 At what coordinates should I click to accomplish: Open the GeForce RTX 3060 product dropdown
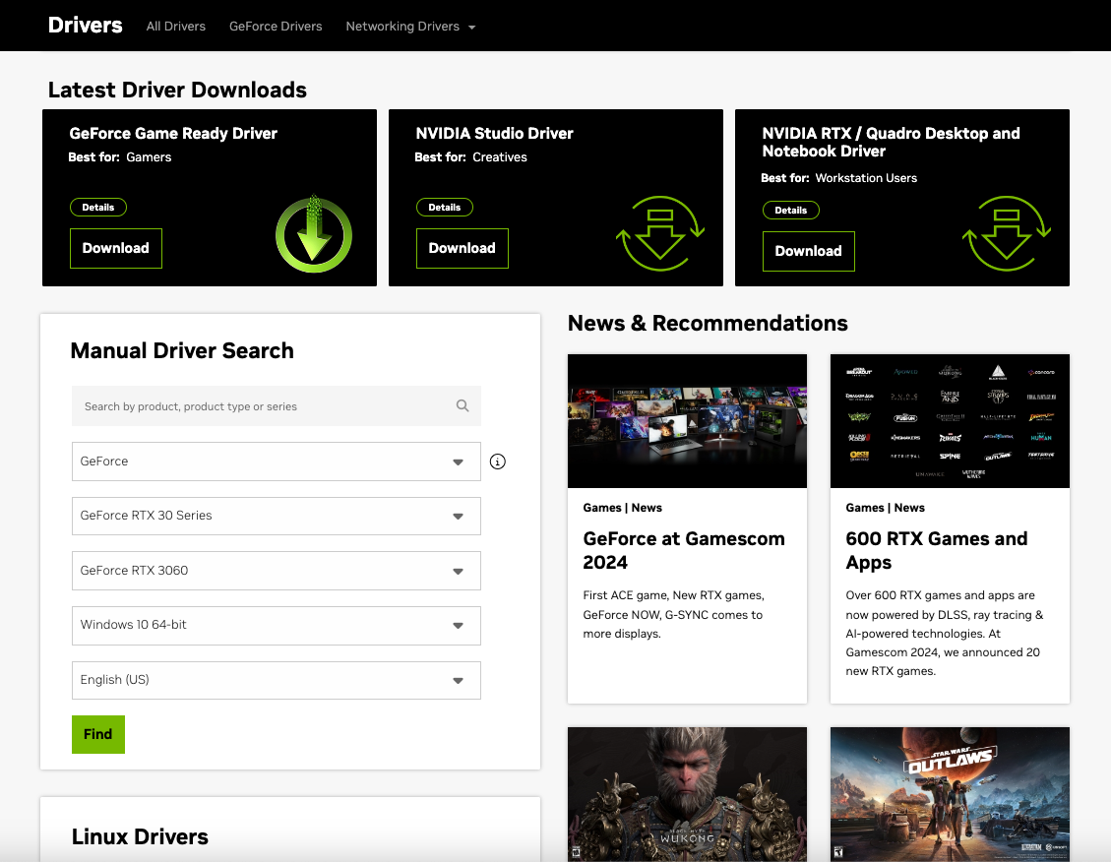276,571
